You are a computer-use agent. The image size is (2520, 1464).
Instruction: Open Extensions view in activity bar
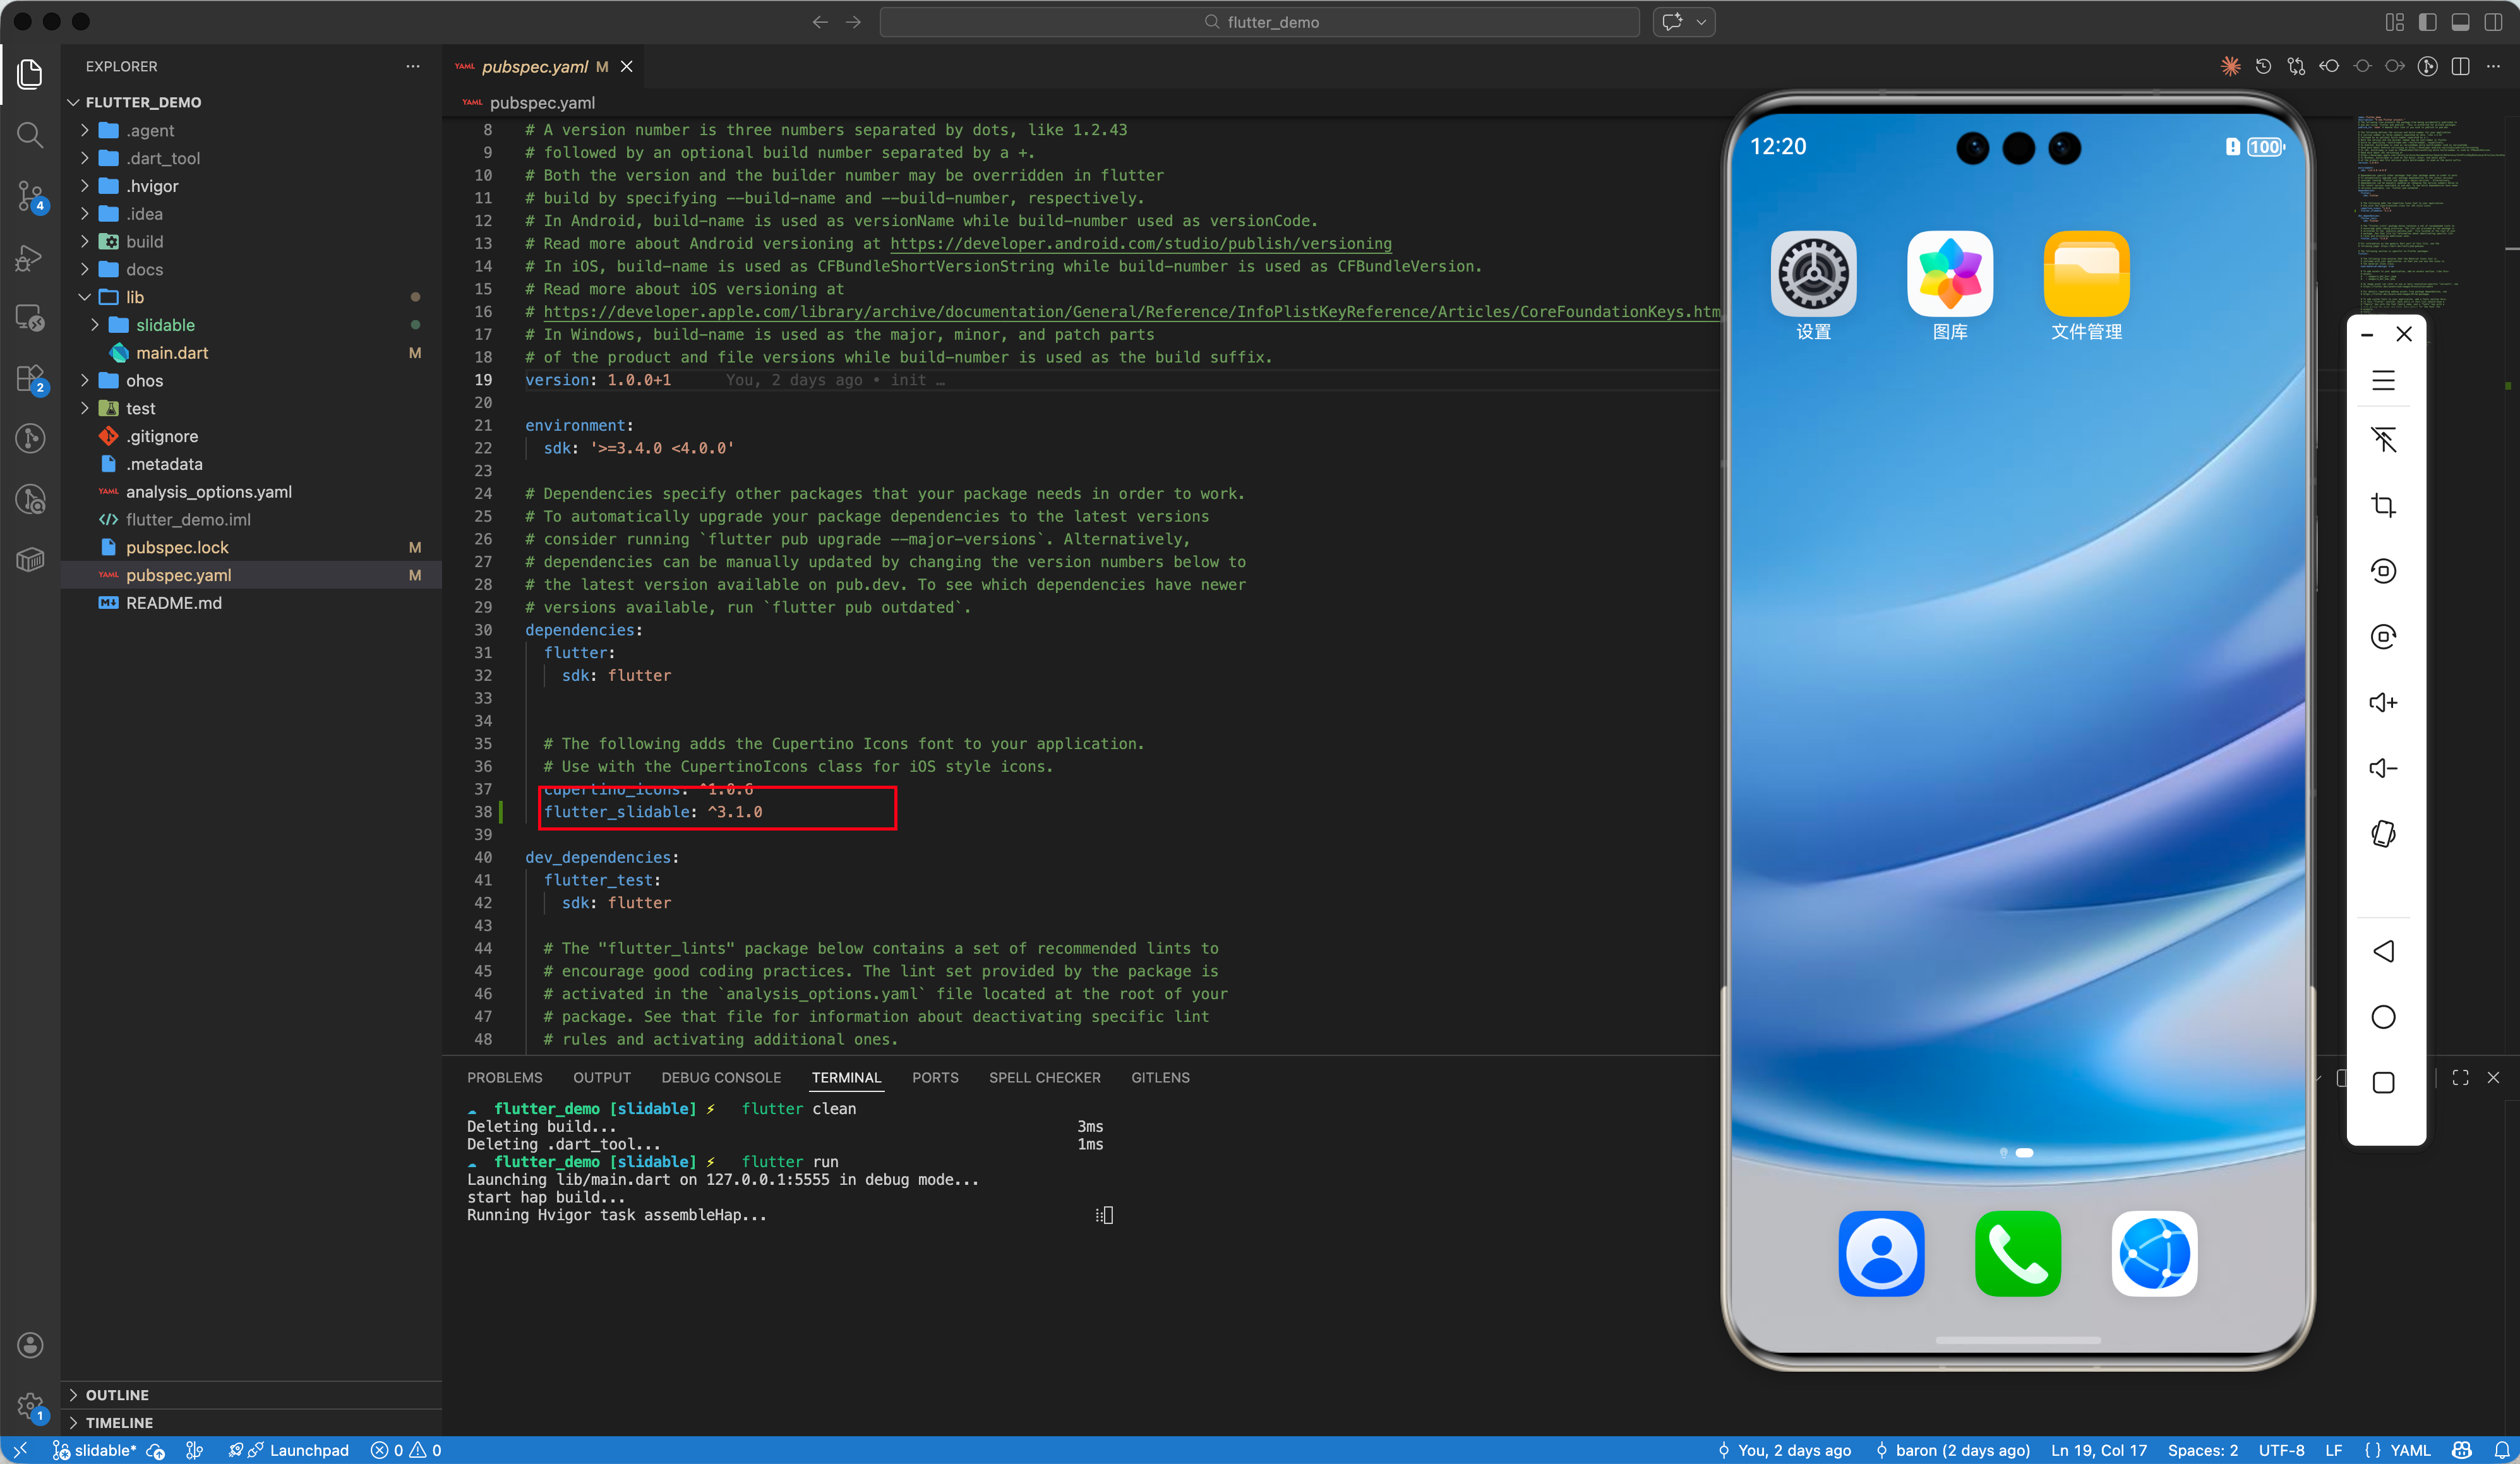pos(30,378)
